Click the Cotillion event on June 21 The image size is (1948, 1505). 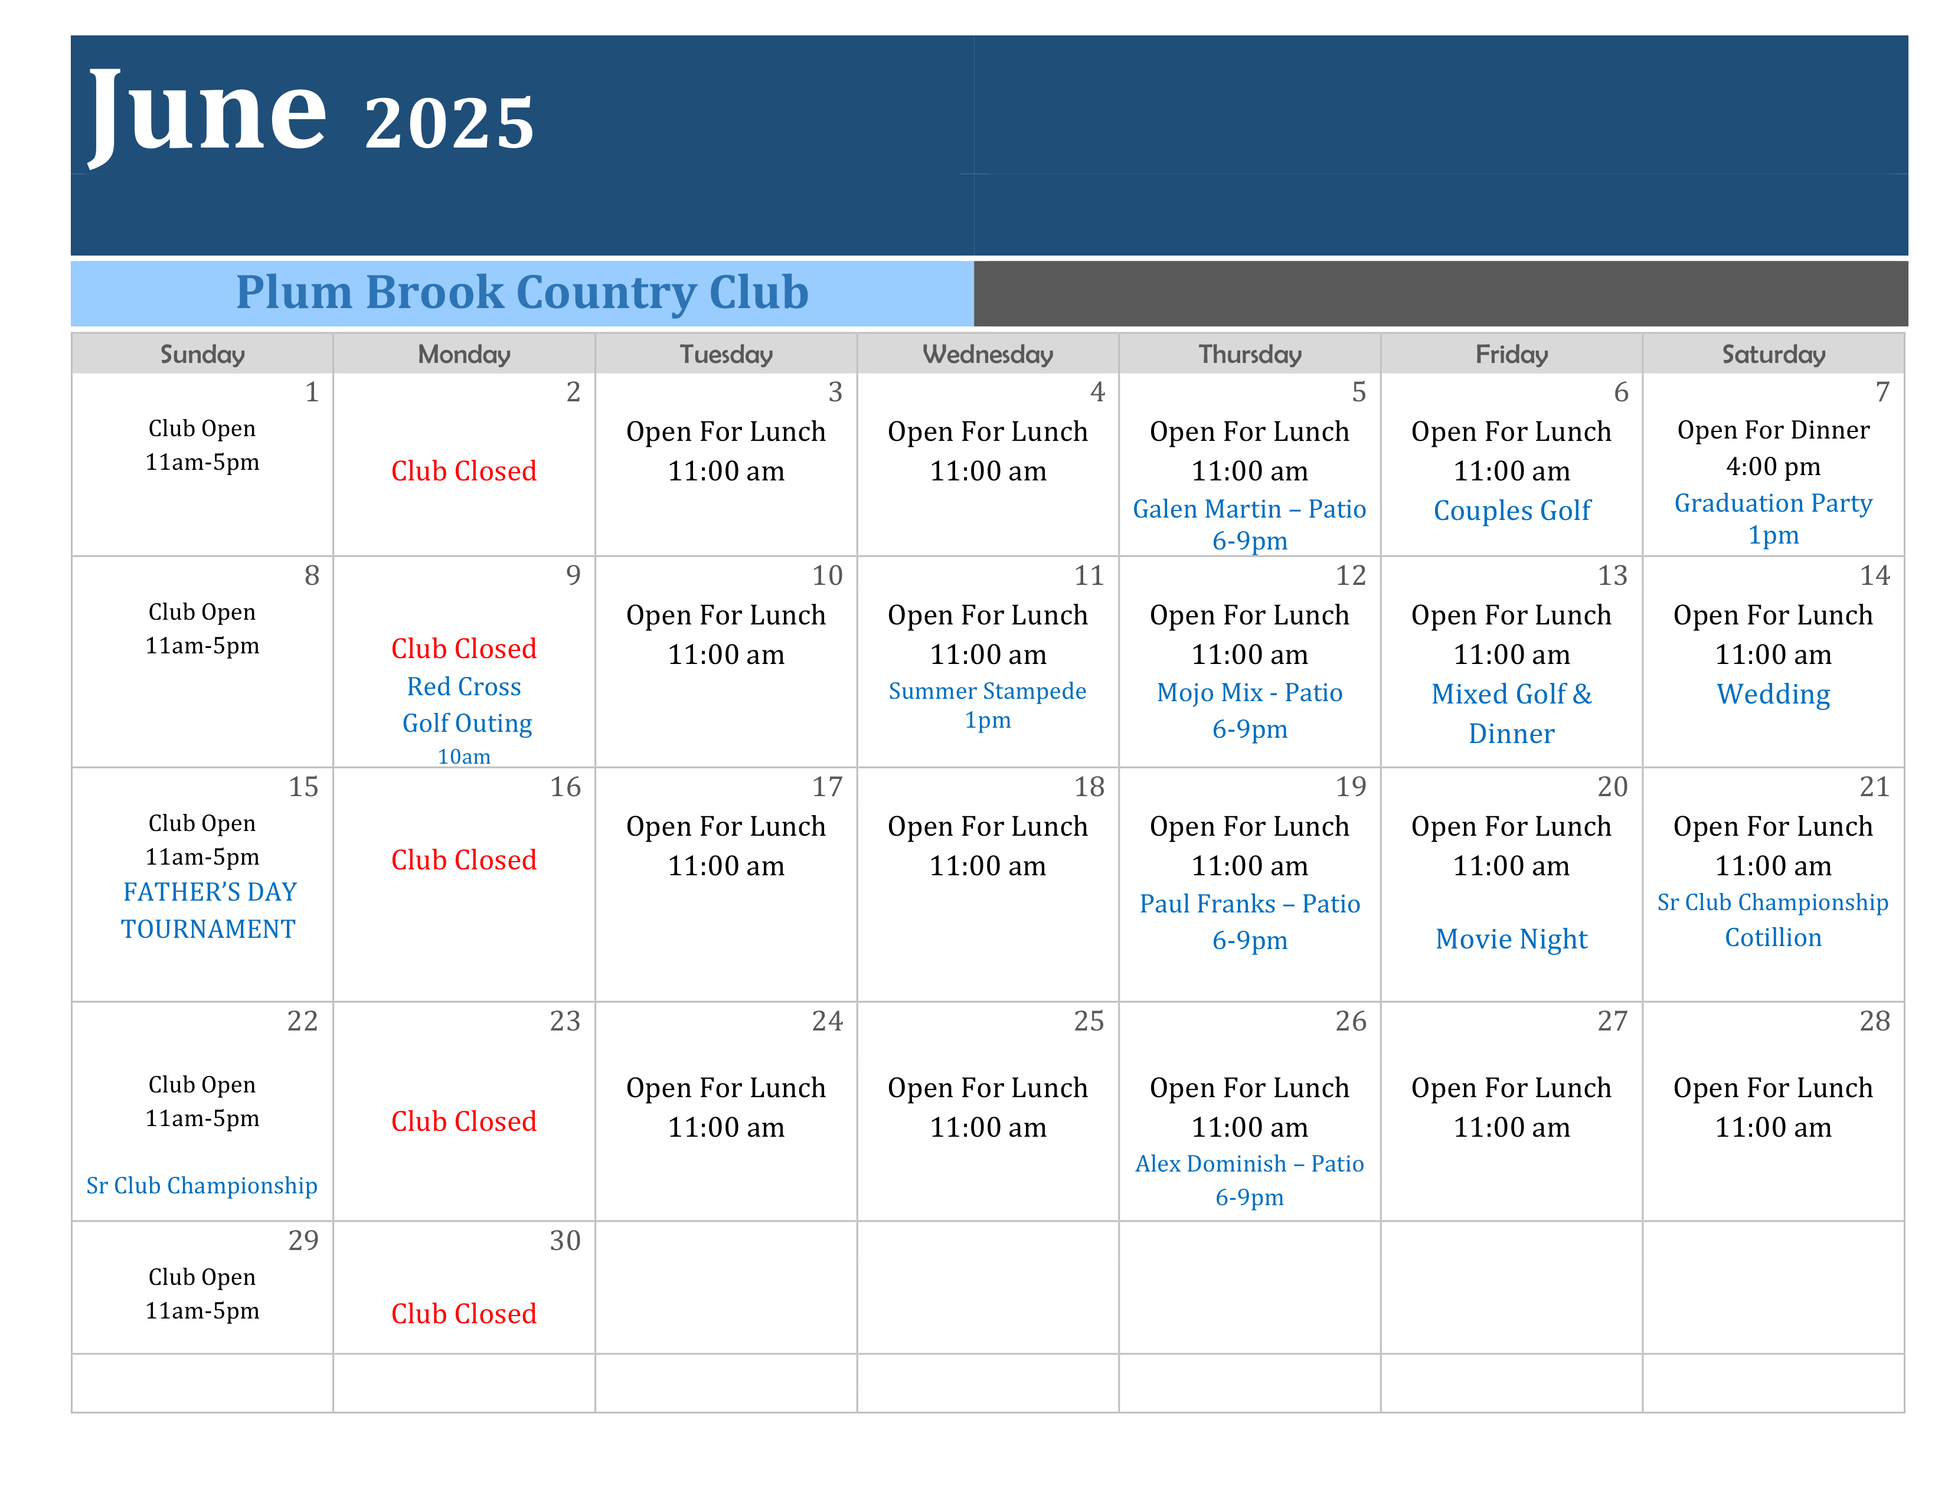(x=1773, y=937)
